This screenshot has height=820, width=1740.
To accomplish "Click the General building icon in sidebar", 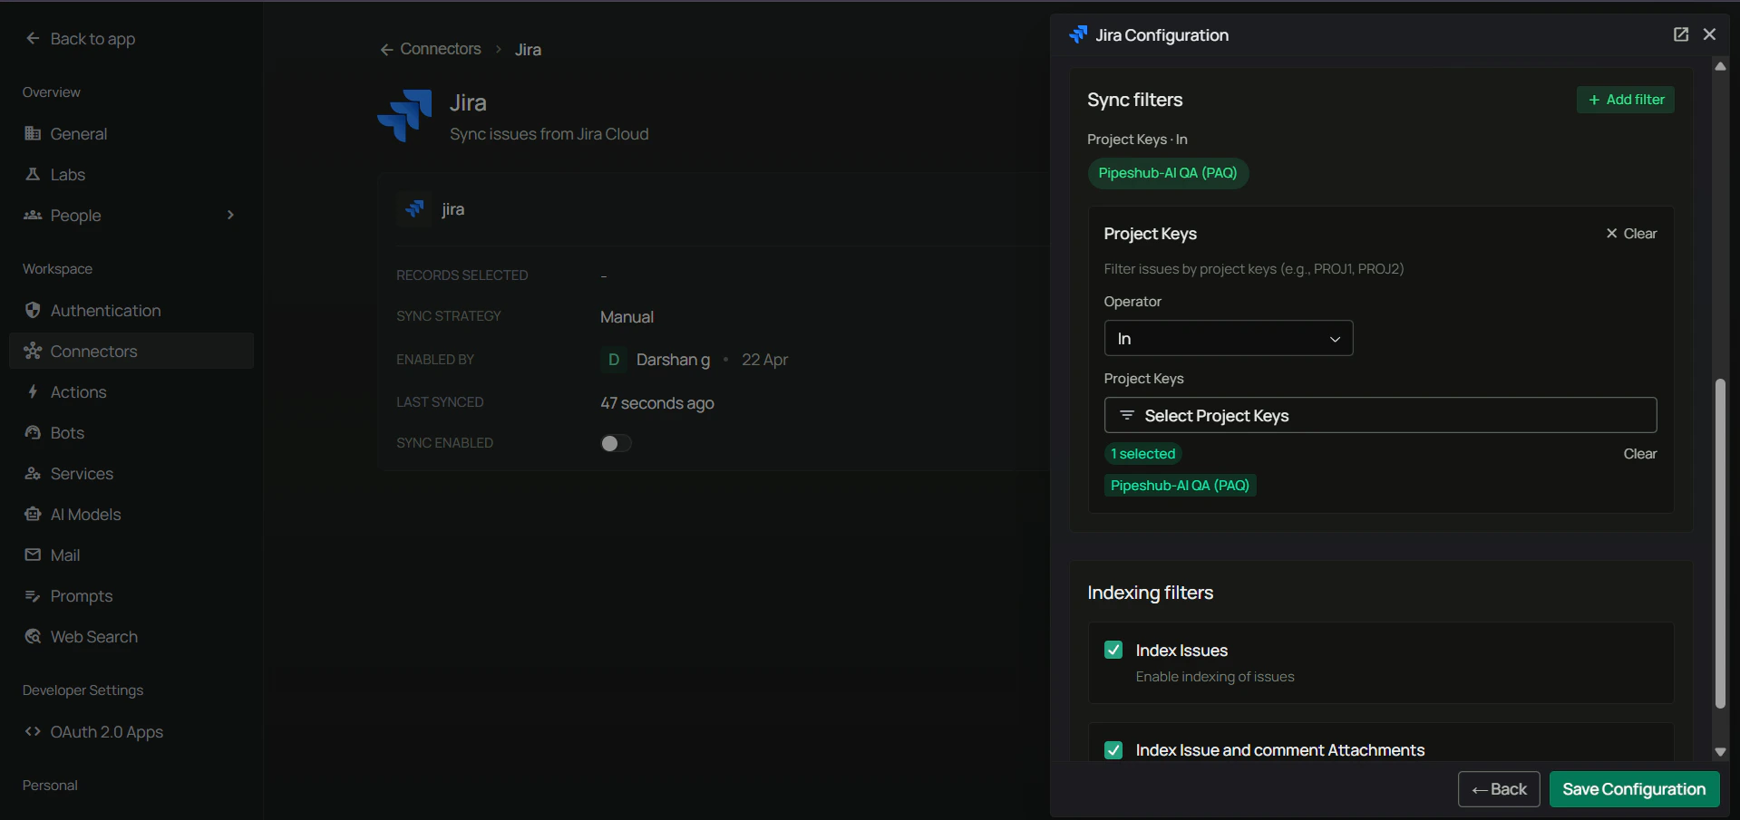I will (33, 133).
